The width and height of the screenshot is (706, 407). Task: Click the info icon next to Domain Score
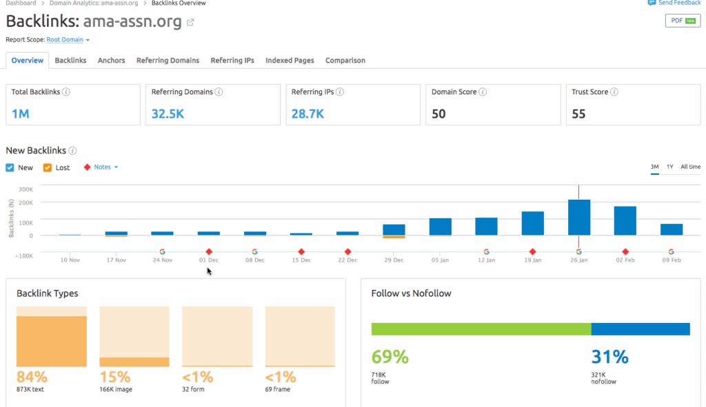(x=483, y=92)
